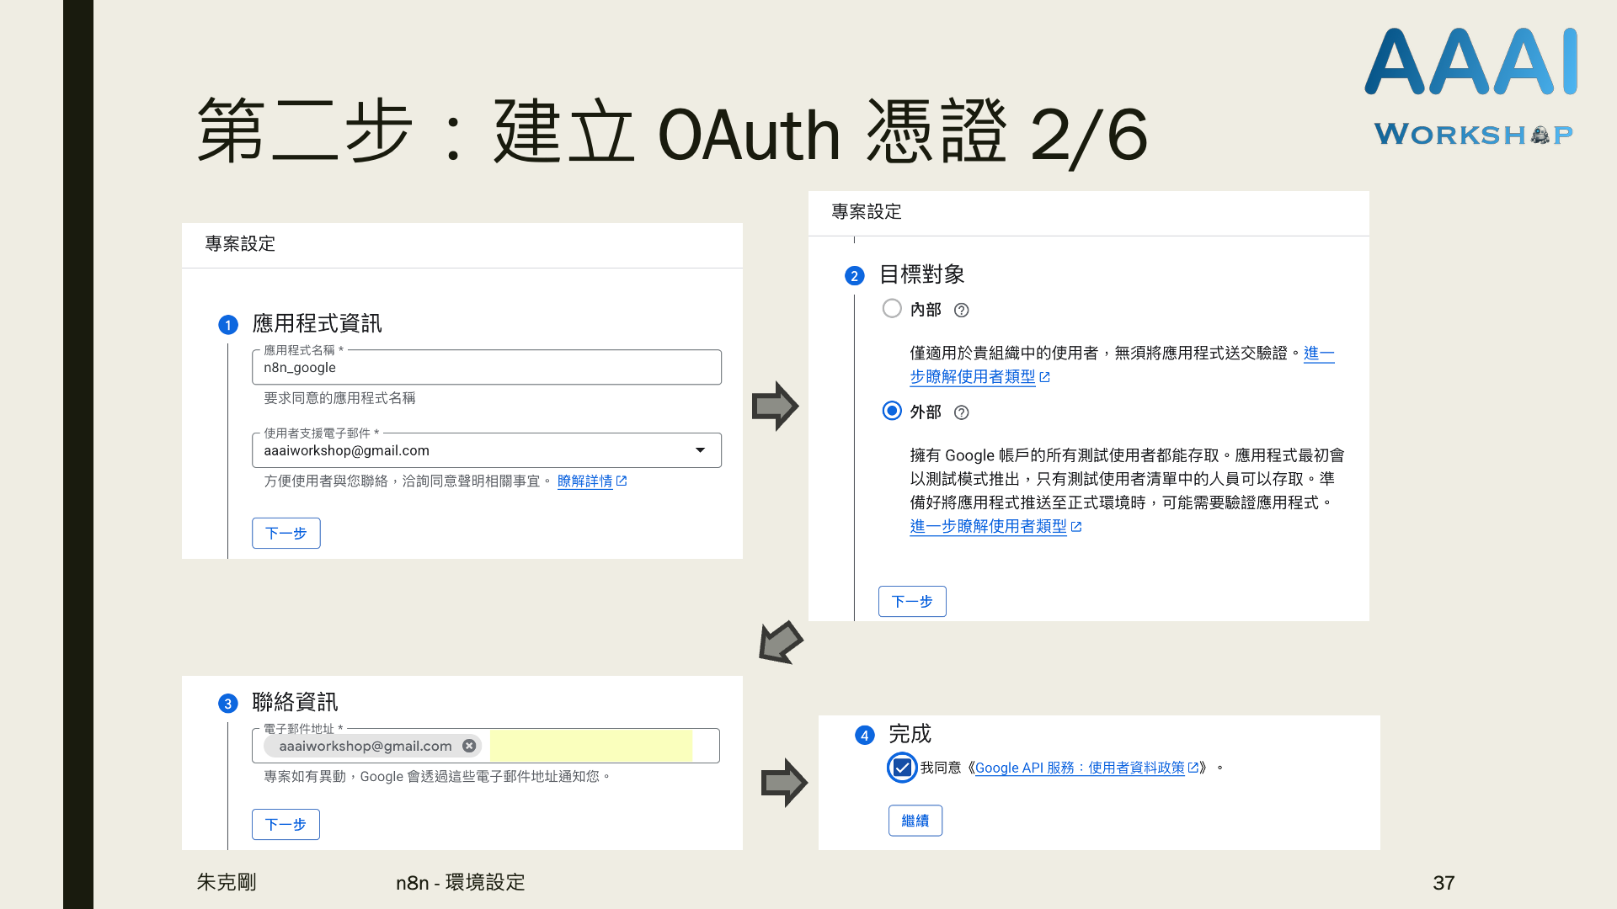1617x909 pixels.
Task: Select the 外部 radio button
Action: click(892, 411)
